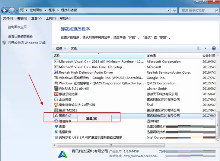
Task: Open the 文件(F) menu
Action: tap(8, 18)
